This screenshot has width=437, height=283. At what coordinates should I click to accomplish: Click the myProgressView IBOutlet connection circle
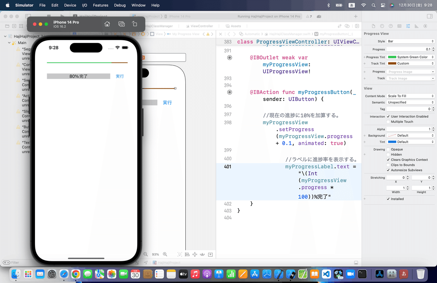pyautogui.click(x=229, y=57)
